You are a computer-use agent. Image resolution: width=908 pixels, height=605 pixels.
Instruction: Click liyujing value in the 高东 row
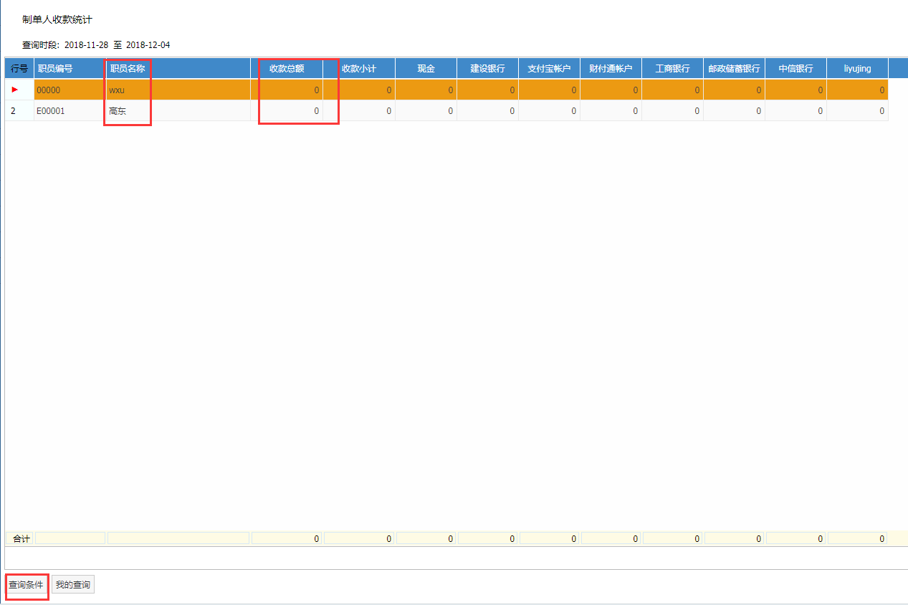tap(857, 111)
